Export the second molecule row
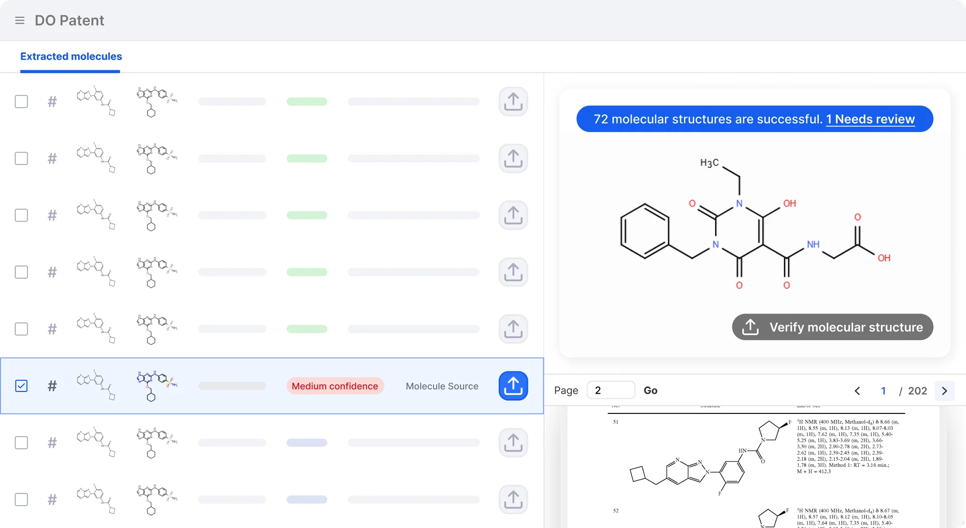This screenshot has width=966, height=528. click(x=513, y=158)
